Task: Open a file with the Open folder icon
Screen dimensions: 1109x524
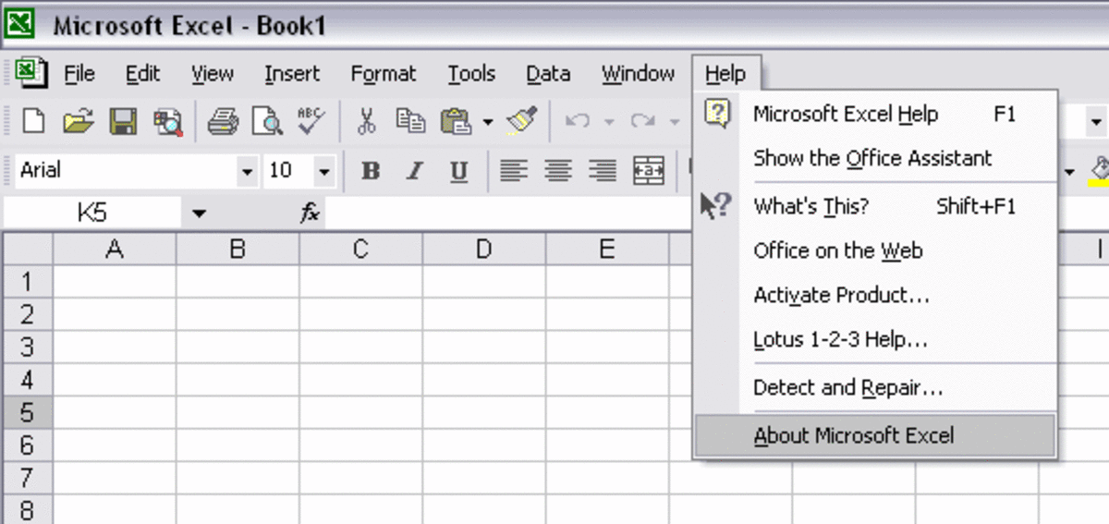Action: (79, 121)
